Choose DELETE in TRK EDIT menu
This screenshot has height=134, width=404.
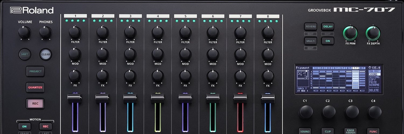point(374,90)
